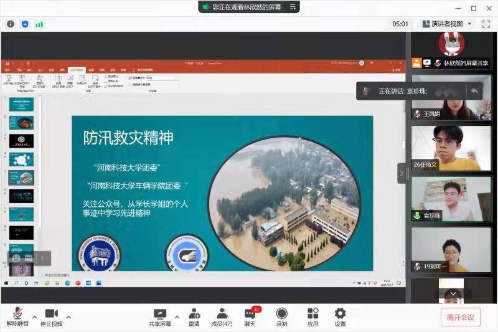498x332 pixels.
Task: Open the 聊天 chat with 32 unread
Action: (250, 317)
